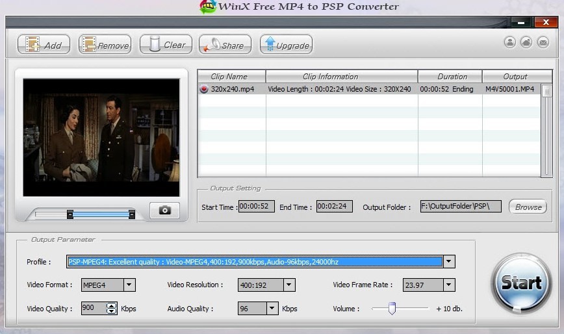This screenshot has height=334, width=564.
Task: Open the Profile dropdown list
Action: [x=449, y=261]
